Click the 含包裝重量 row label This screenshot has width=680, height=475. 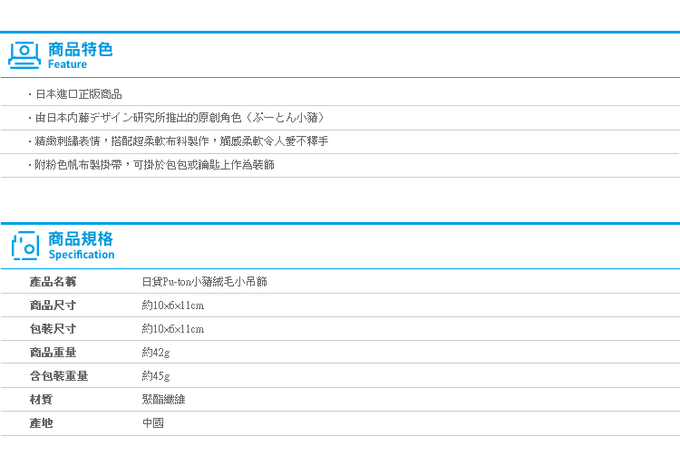click(x=58, y=376)
